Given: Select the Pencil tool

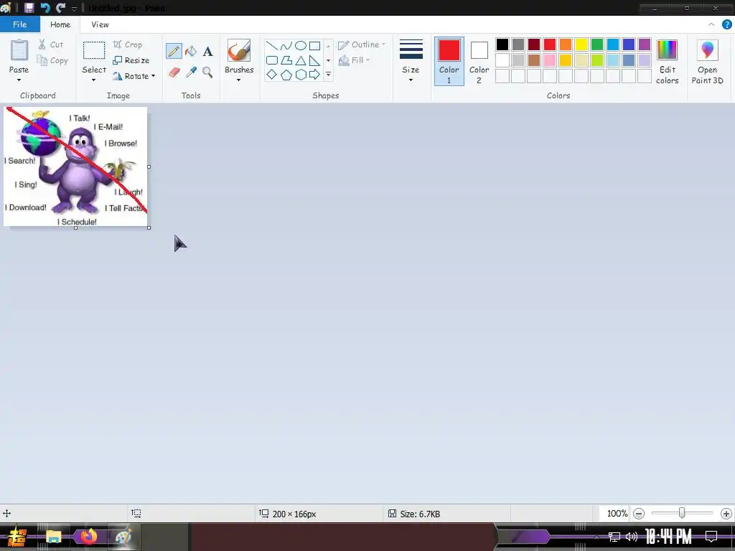Looking at the screenshot, I should click(174, 51).
